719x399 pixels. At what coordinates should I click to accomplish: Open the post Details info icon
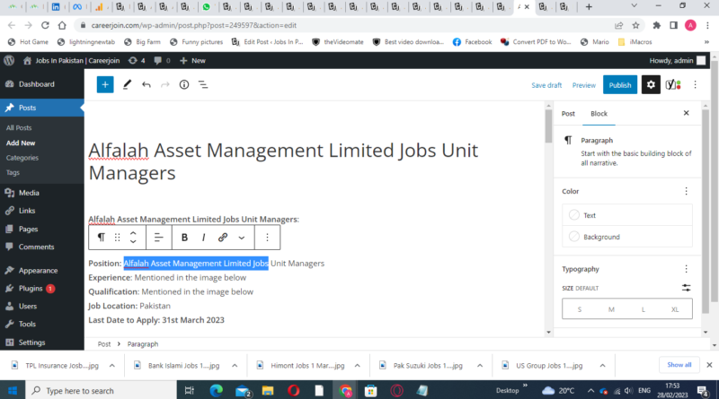184,85
